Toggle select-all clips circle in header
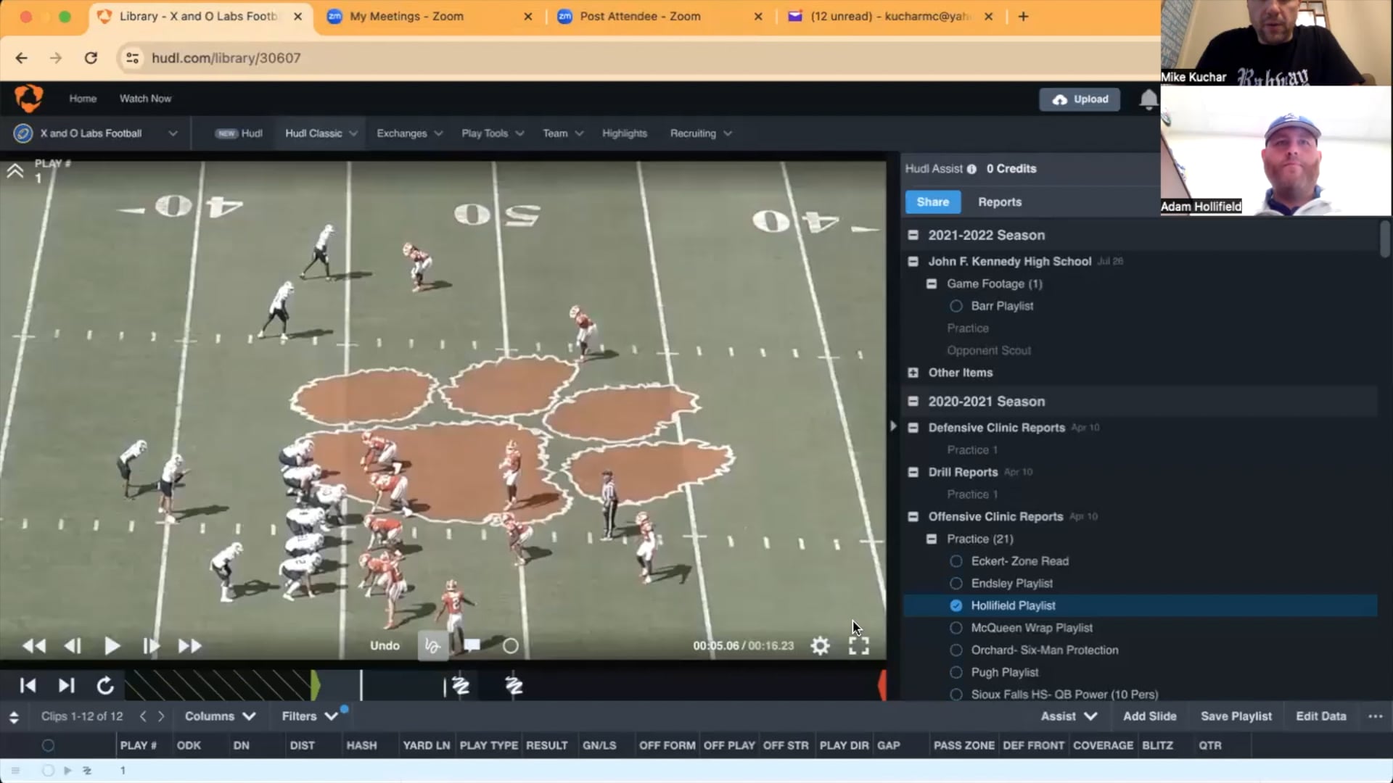The image size is (1393, 783). (48, 745)
